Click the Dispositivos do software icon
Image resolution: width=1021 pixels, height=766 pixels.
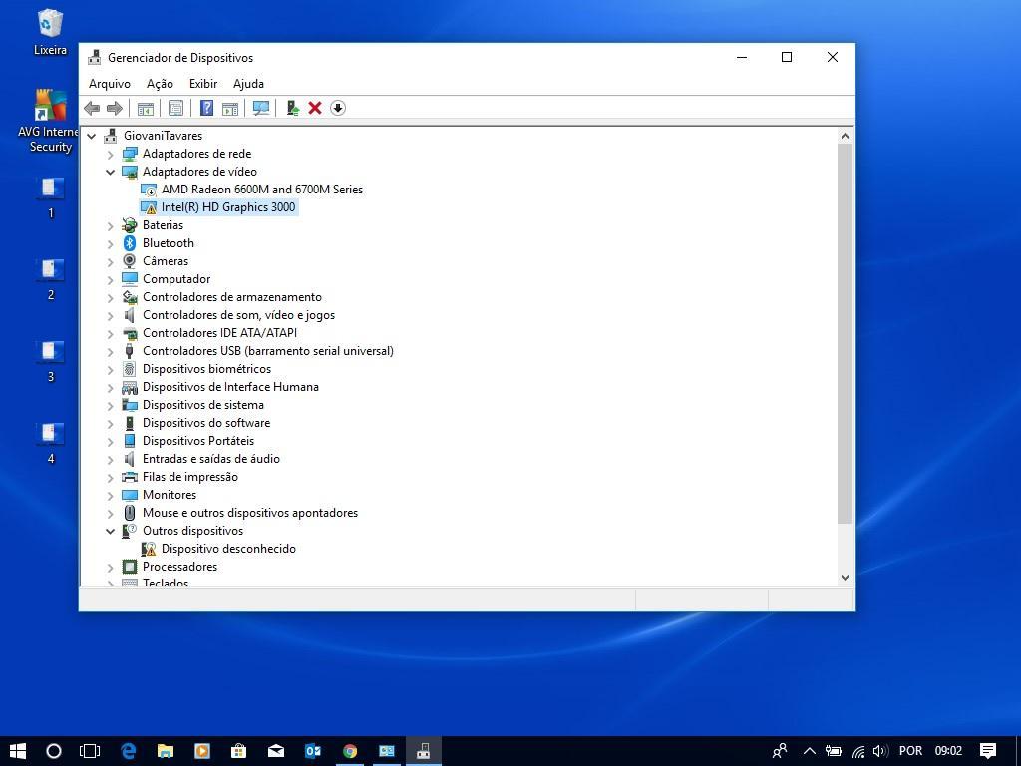(130, 423)
